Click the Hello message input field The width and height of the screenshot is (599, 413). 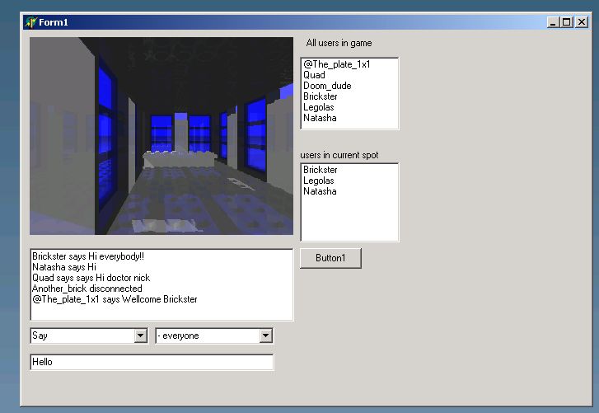coord(152,362)
